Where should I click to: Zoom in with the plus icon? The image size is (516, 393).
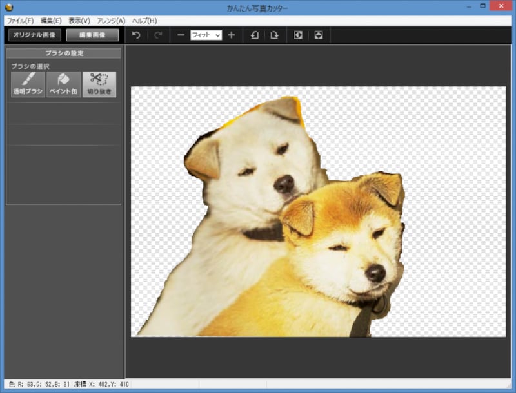point(232,35)
